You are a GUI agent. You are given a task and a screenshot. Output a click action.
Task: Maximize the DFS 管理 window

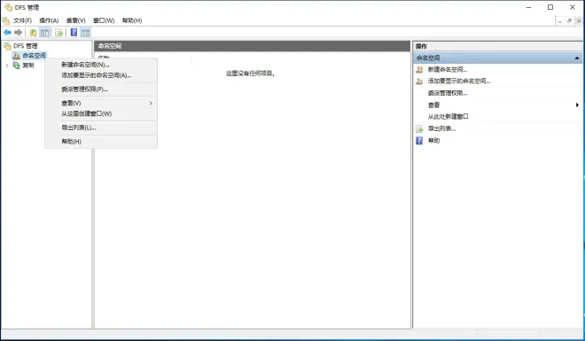(x=550, y=7)
